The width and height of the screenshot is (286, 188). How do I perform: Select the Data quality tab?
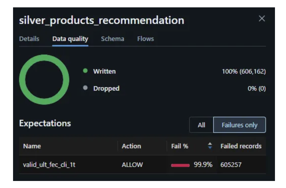point(70,39)
